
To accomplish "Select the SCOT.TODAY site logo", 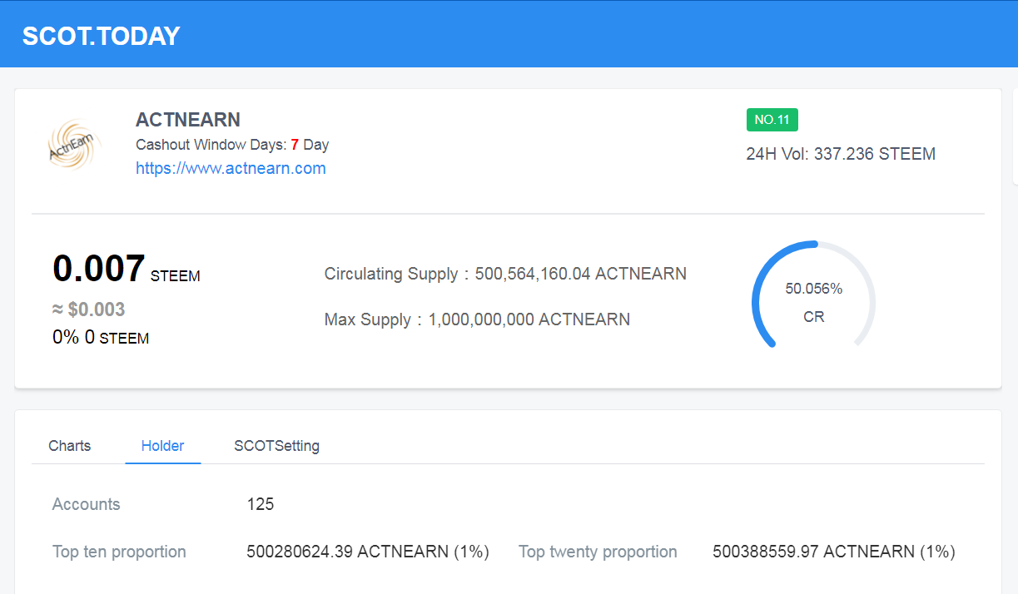I will 100,35.
